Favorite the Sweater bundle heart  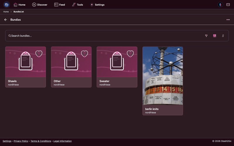(x=130, y=54)
